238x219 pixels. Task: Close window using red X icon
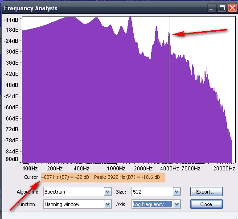232,8
